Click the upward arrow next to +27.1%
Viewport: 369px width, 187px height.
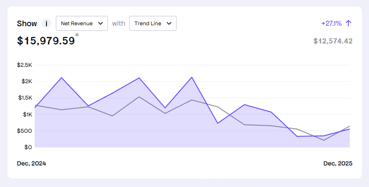coord(348,23)
